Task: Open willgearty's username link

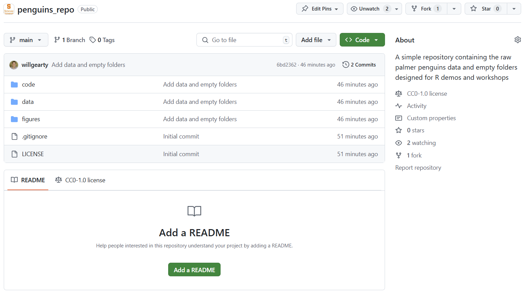Action: [35, 65]
